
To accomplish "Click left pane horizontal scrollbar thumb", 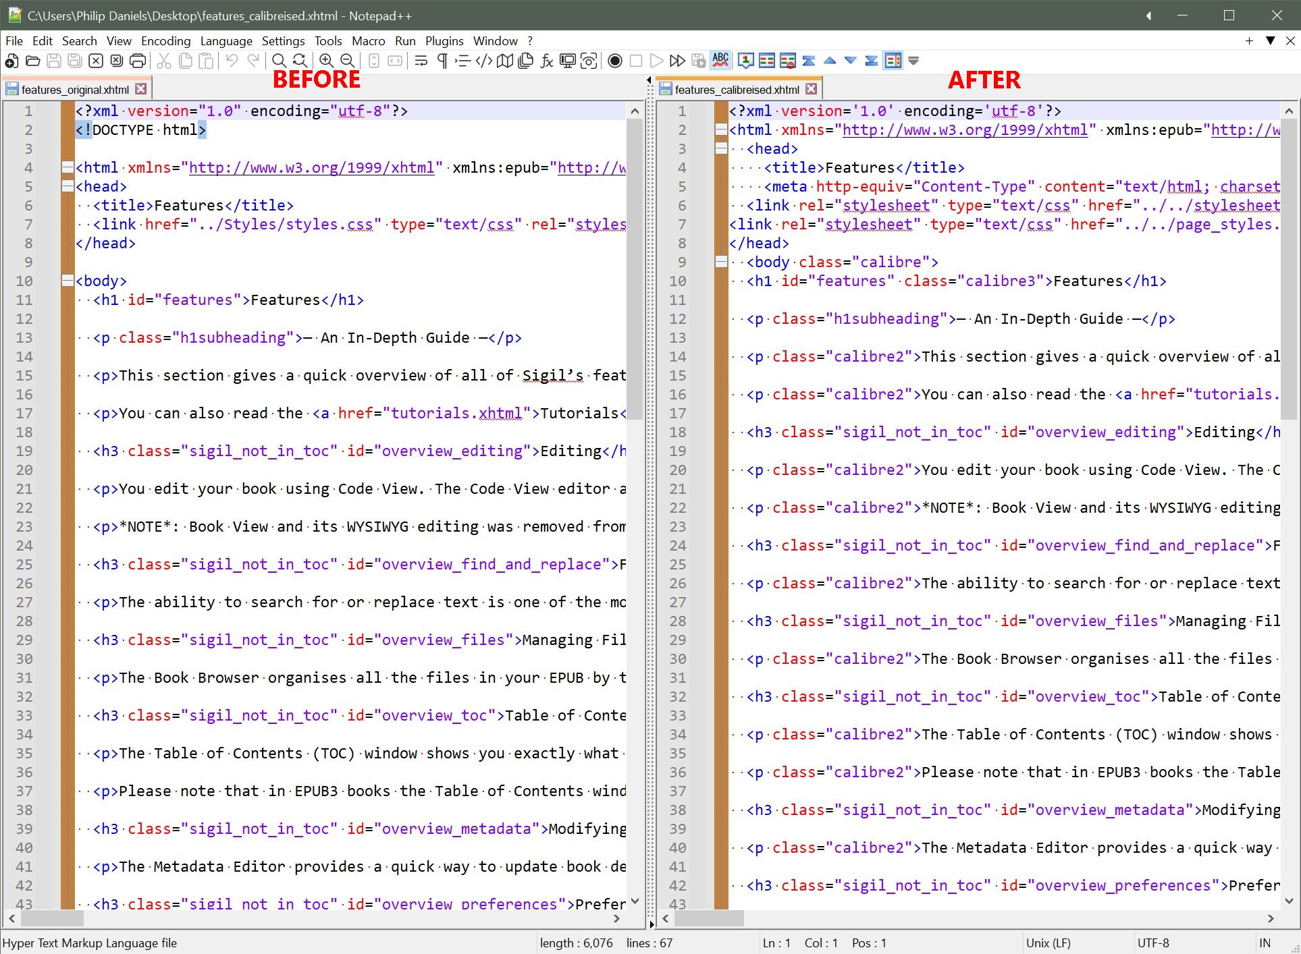I will pos(51,918).
